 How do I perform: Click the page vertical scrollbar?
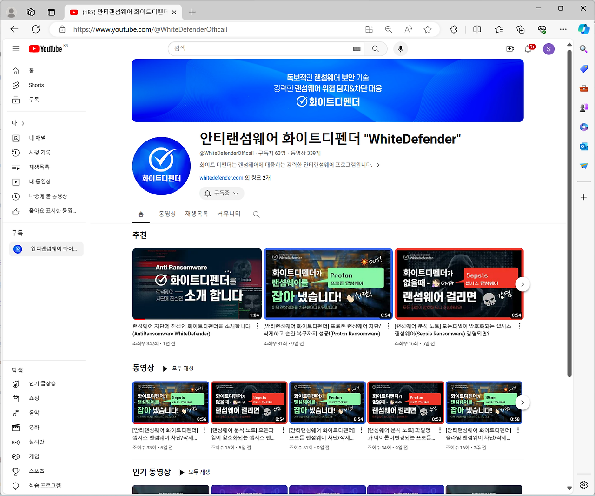569,214
